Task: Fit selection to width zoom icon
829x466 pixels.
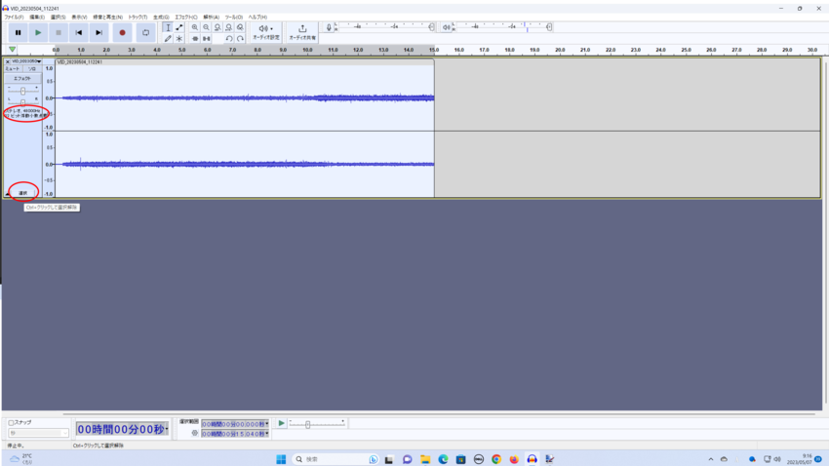Action: click(x=217, y=27)
